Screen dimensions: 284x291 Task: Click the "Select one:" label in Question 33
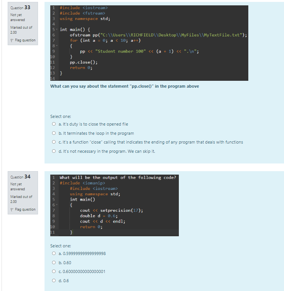61,116
